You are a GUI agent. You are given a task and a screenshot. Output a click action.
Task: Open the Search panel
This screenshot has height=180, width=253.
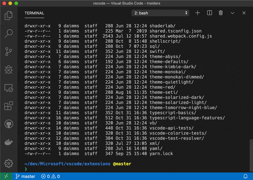click(x=8, y=33)
